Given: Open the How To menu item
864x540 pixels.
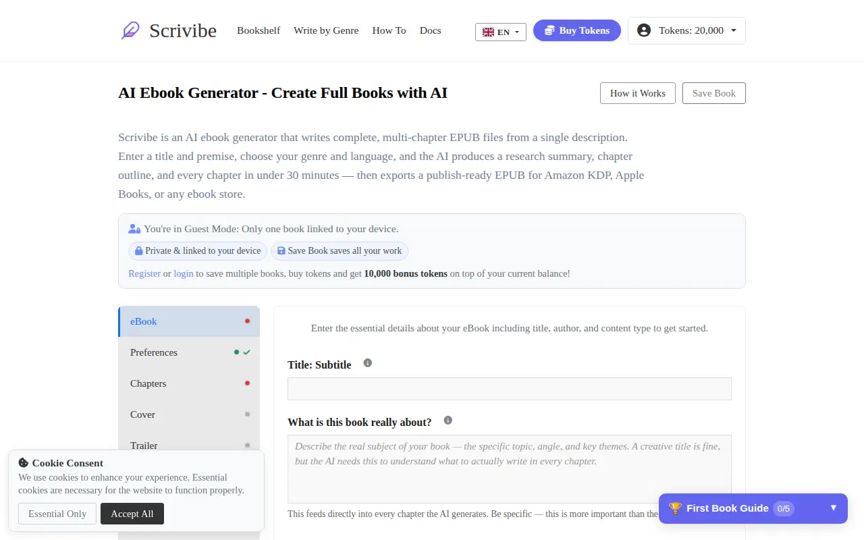Looking at the screenshot, I should click(x=389, y=30).
